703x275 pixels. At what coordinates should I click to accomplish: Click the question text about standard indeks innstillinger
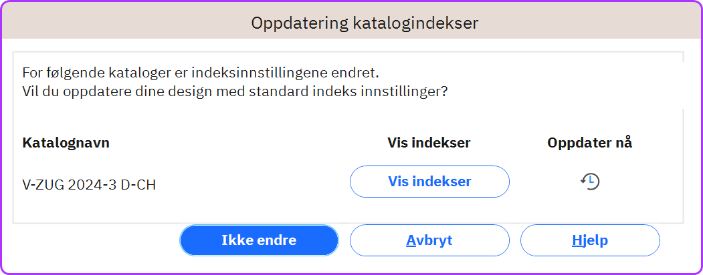(x=235, y=91)
